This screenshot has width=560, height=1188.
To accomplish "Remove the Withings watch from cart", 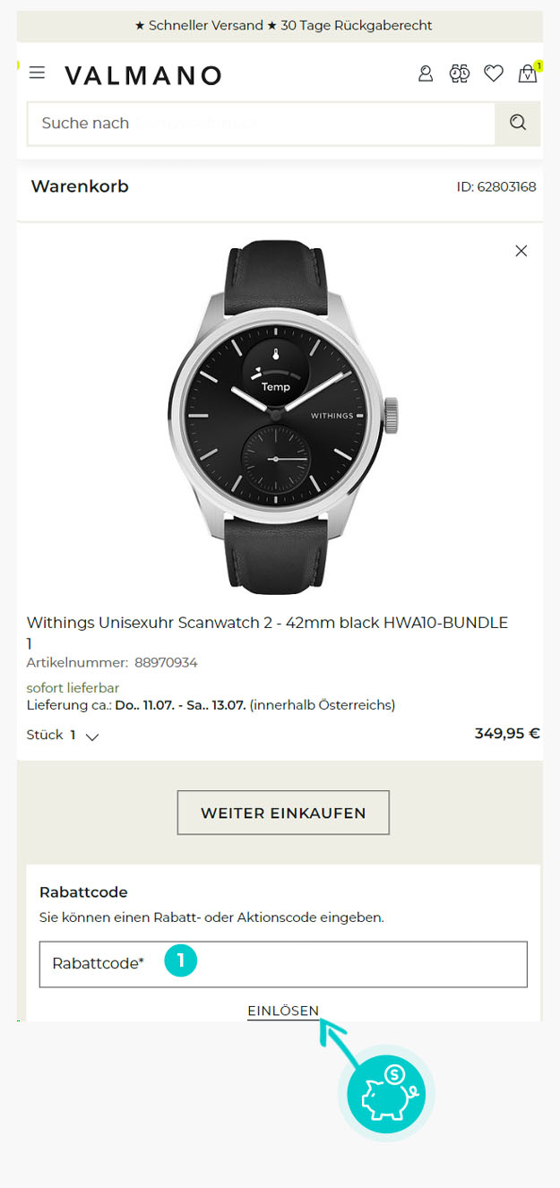I will point(521,251).
